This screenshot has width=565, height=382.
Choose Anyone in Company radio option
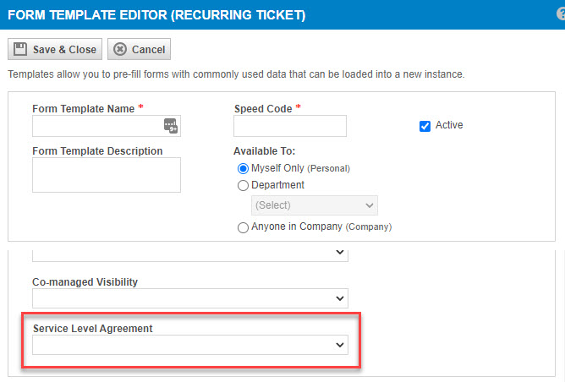point(243,227)
